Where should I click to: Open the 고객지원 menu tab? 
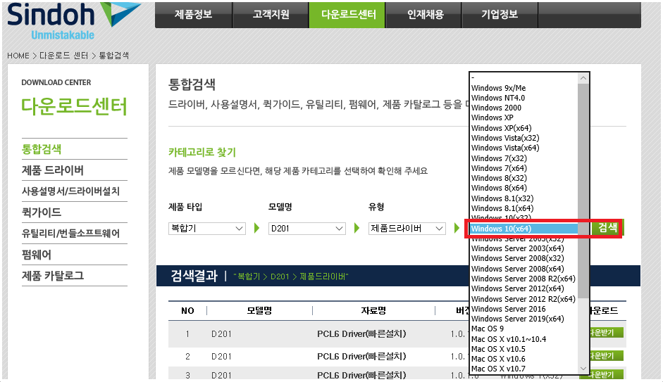pos(271,15)
